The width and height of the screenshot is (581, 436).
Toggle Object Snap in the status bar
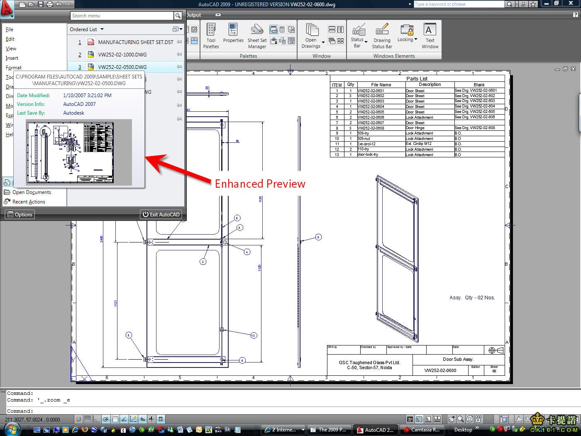(115, 419)
